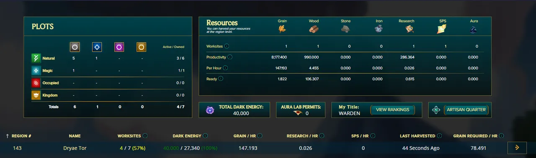Image resolution: width=536 pixels, height=158 pixels.
Task: Click info icon next to WORKSITES column
Action: click(x=145, y=136)
